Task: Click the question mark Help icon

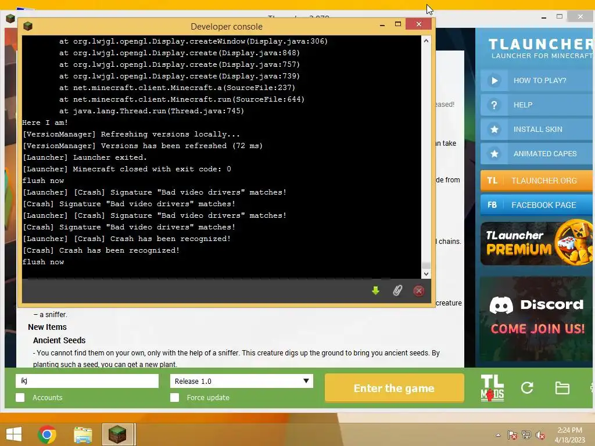Action: pyautogui.click(x=494, y=105)
